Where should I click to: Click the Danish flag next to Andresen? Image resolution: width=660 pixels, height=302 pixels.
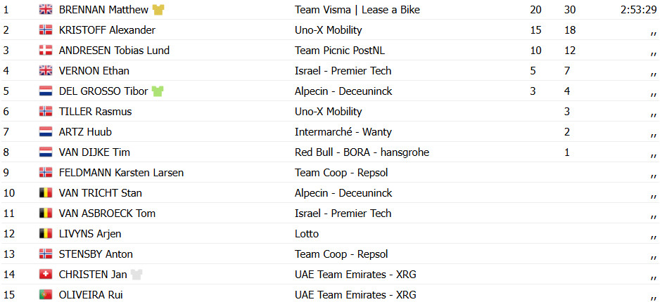pyautogui.click(x=46, y=51)
